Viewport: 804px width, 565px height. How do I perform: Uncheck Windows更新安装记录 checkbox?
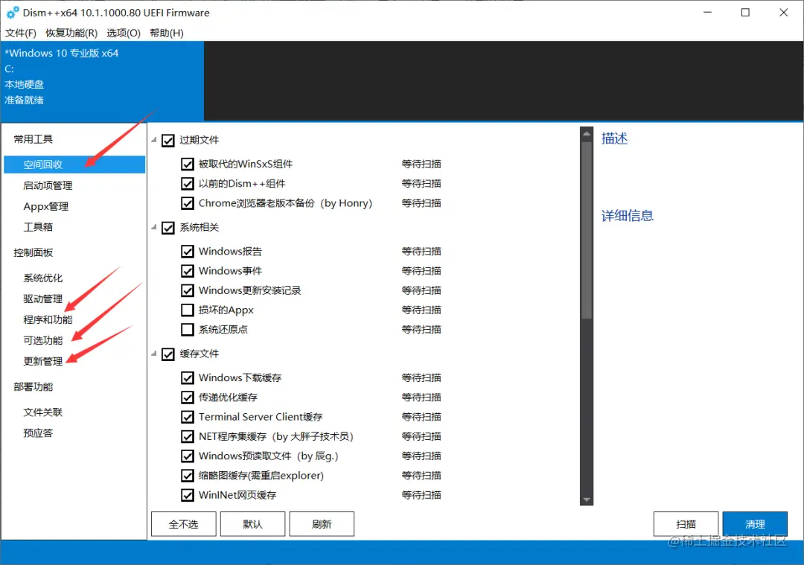coord(188,291)
